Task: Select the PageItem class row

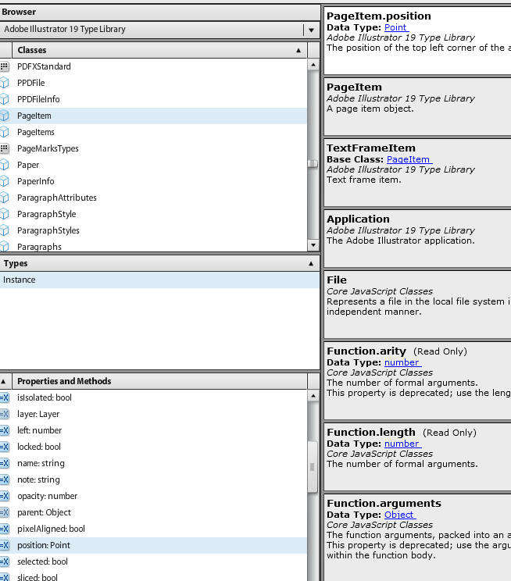Action: pos(153,116)
